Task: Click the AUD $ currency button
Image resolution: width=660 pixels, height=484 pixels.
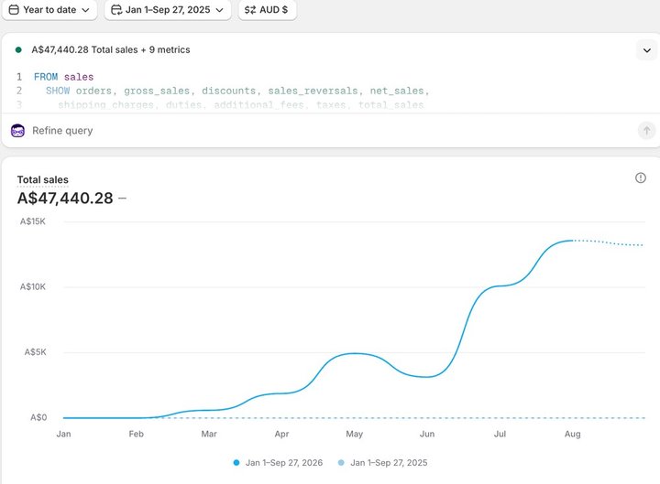Action: (268, 10)
